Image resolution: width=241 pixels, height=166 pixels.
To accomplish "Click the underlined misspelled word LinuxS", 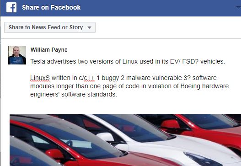I will tap(40, 78).
